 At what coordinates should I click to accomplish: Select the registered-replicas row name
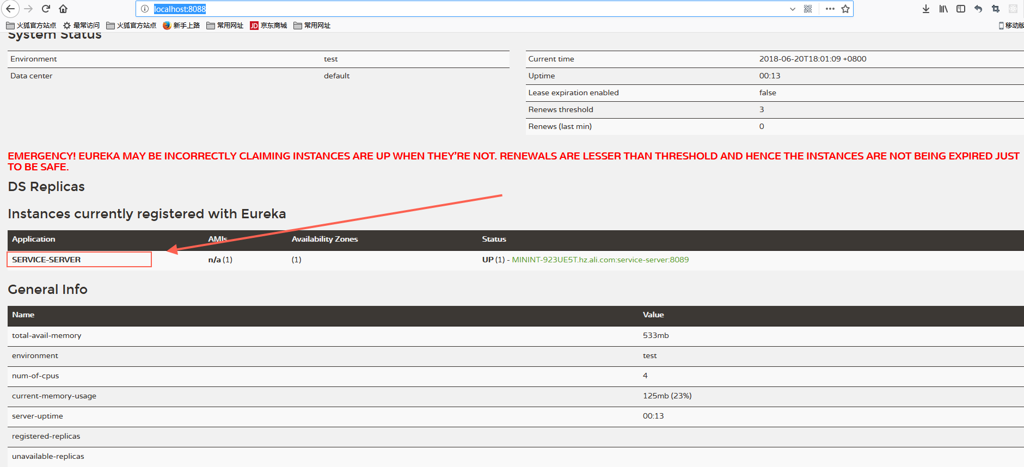tap(46, 436)
